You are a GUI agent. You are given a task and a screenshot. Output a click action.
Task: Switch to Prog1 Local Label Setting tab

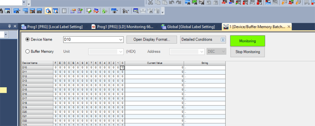pyautogui.click(x=52, y=27)
